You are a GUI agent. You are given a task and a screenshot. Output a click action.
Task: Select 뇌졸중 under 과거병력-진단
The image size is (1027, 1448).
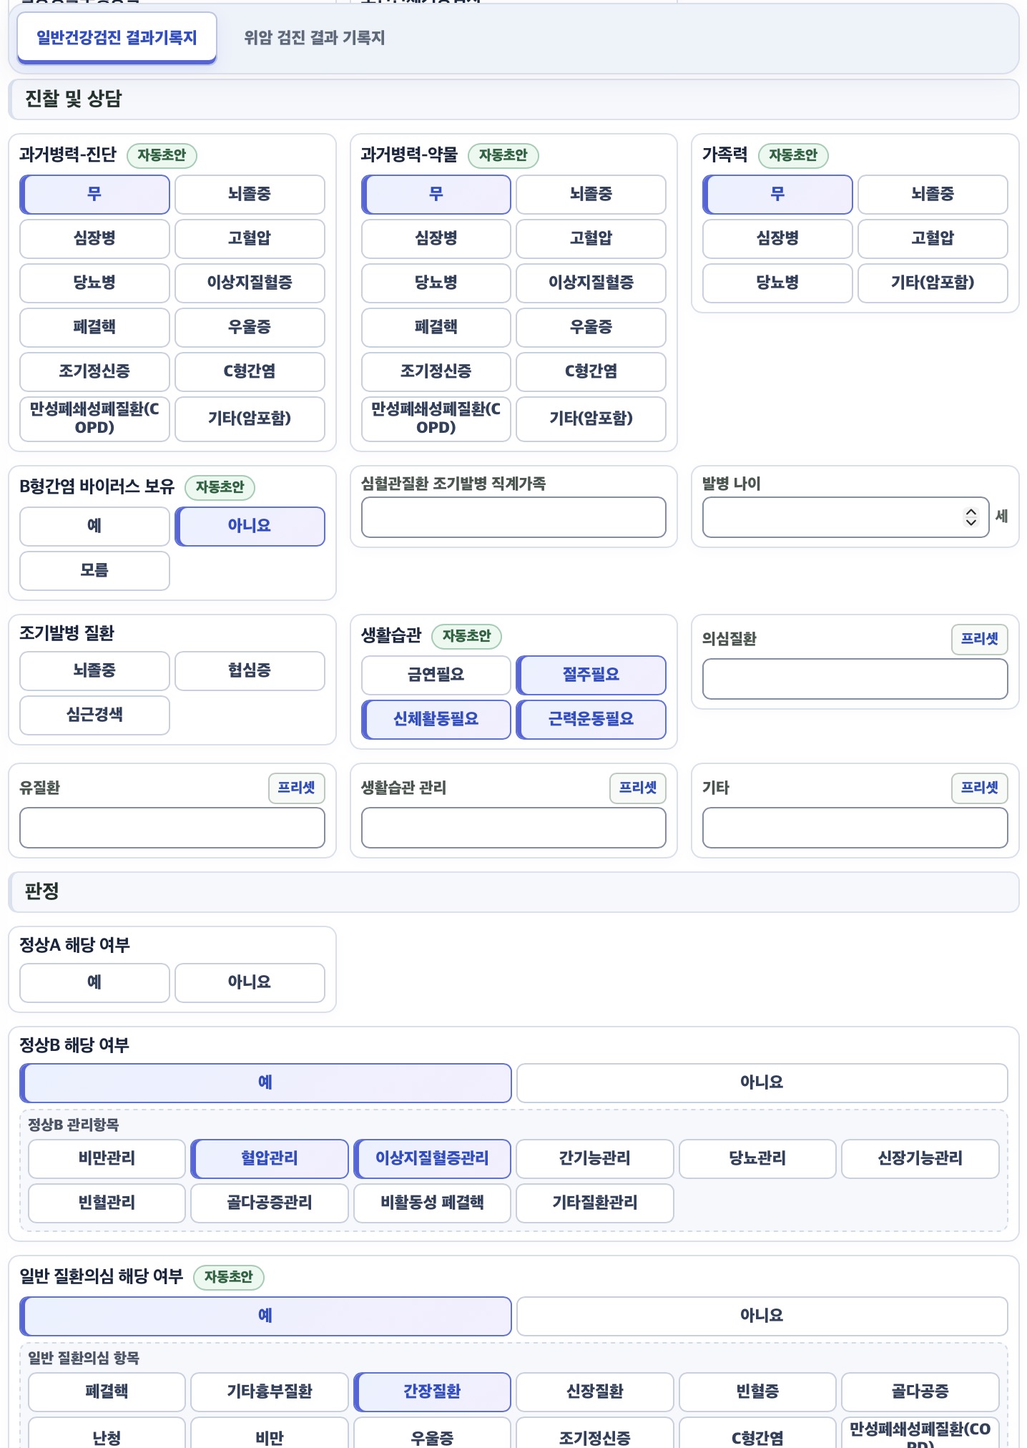[x=250, y=195]
